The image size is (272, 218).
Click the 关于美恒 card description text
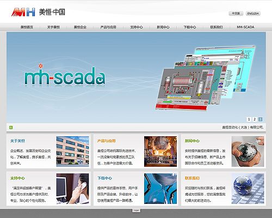pos(30,157)
